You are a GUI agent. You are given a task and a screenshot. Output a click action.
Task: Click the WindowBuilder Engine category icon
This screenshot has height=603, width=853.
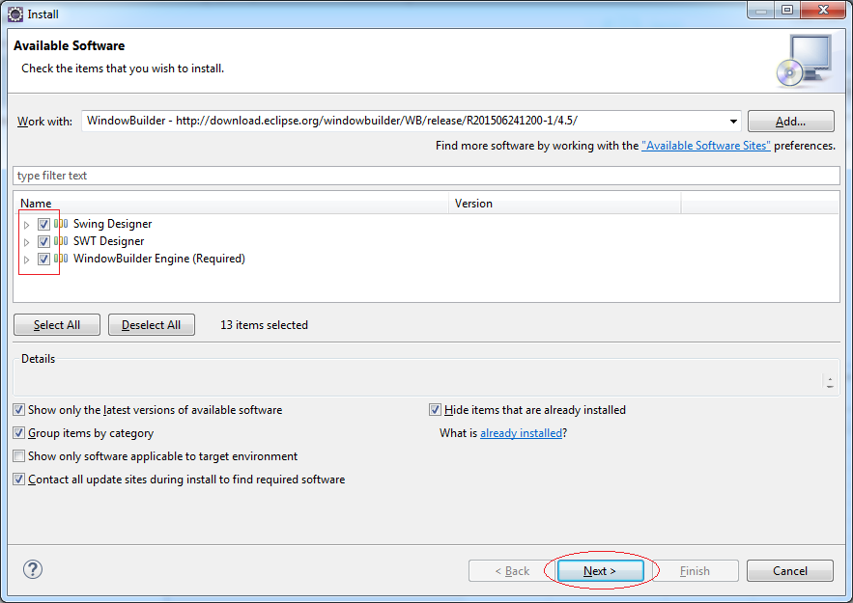click(61, 259)
